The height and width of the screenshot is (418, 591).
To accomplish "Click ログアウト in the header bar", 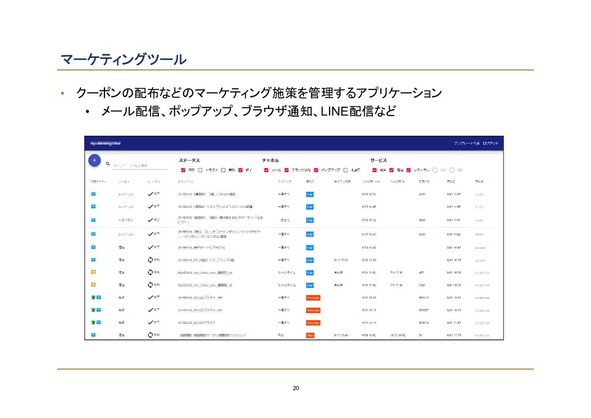I will [x=491, y=143].
